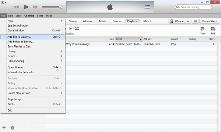Open the Edit menu

10,16
